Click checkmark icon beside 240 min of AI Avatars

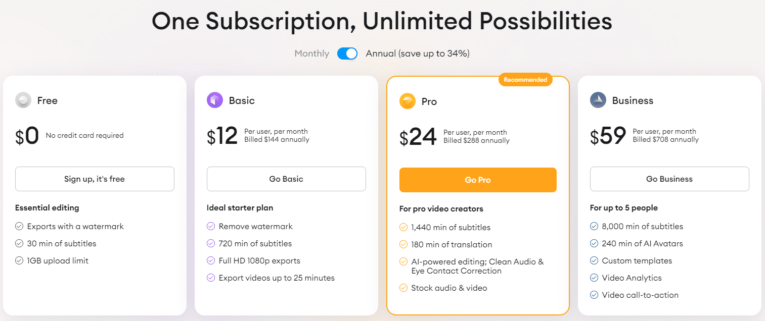[594, 244]
